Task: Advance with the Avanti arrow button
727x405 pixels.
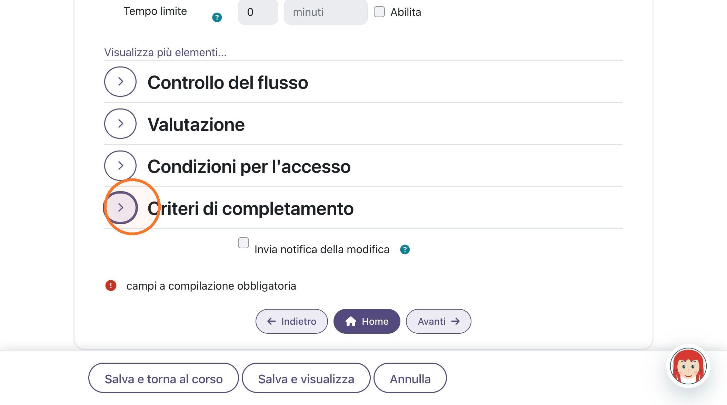Action: [438, 321]
